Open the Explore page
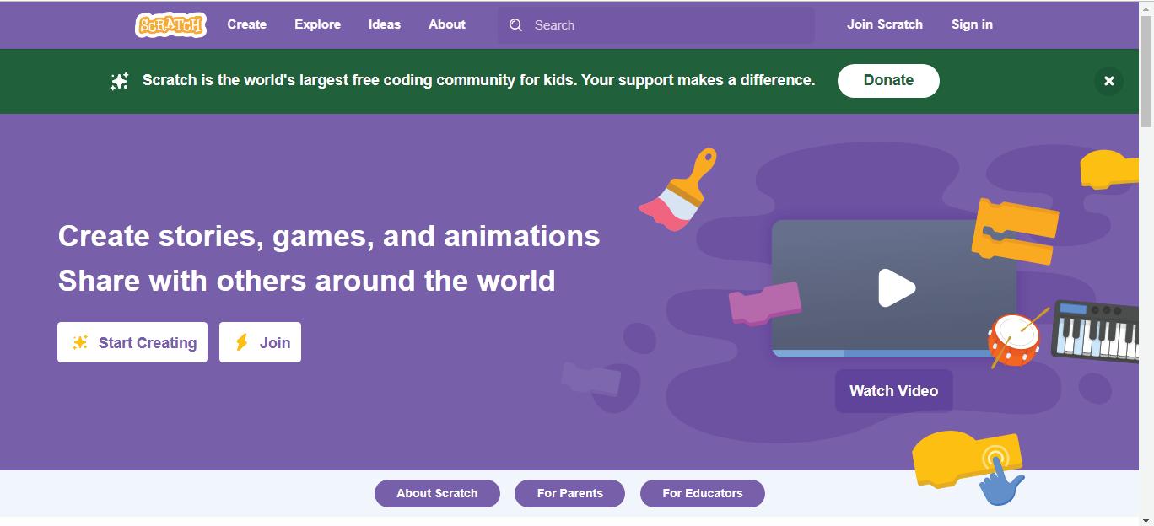 tap(317, 24)
